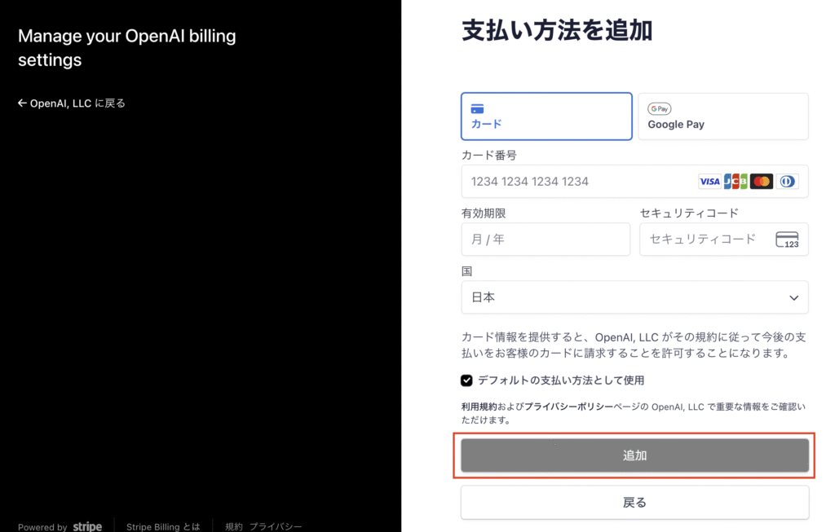Image resolution: width=835 pixels, height=532 pixels.
Task: Open the Stripe Billing とは link
Action: (x=163, y=526)
